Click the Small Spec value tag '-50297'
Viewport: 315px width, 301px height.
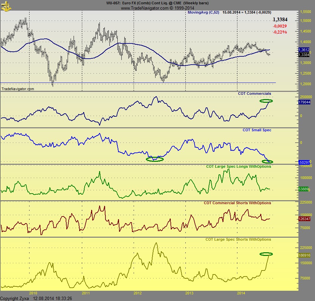click(x=304, y=162)
